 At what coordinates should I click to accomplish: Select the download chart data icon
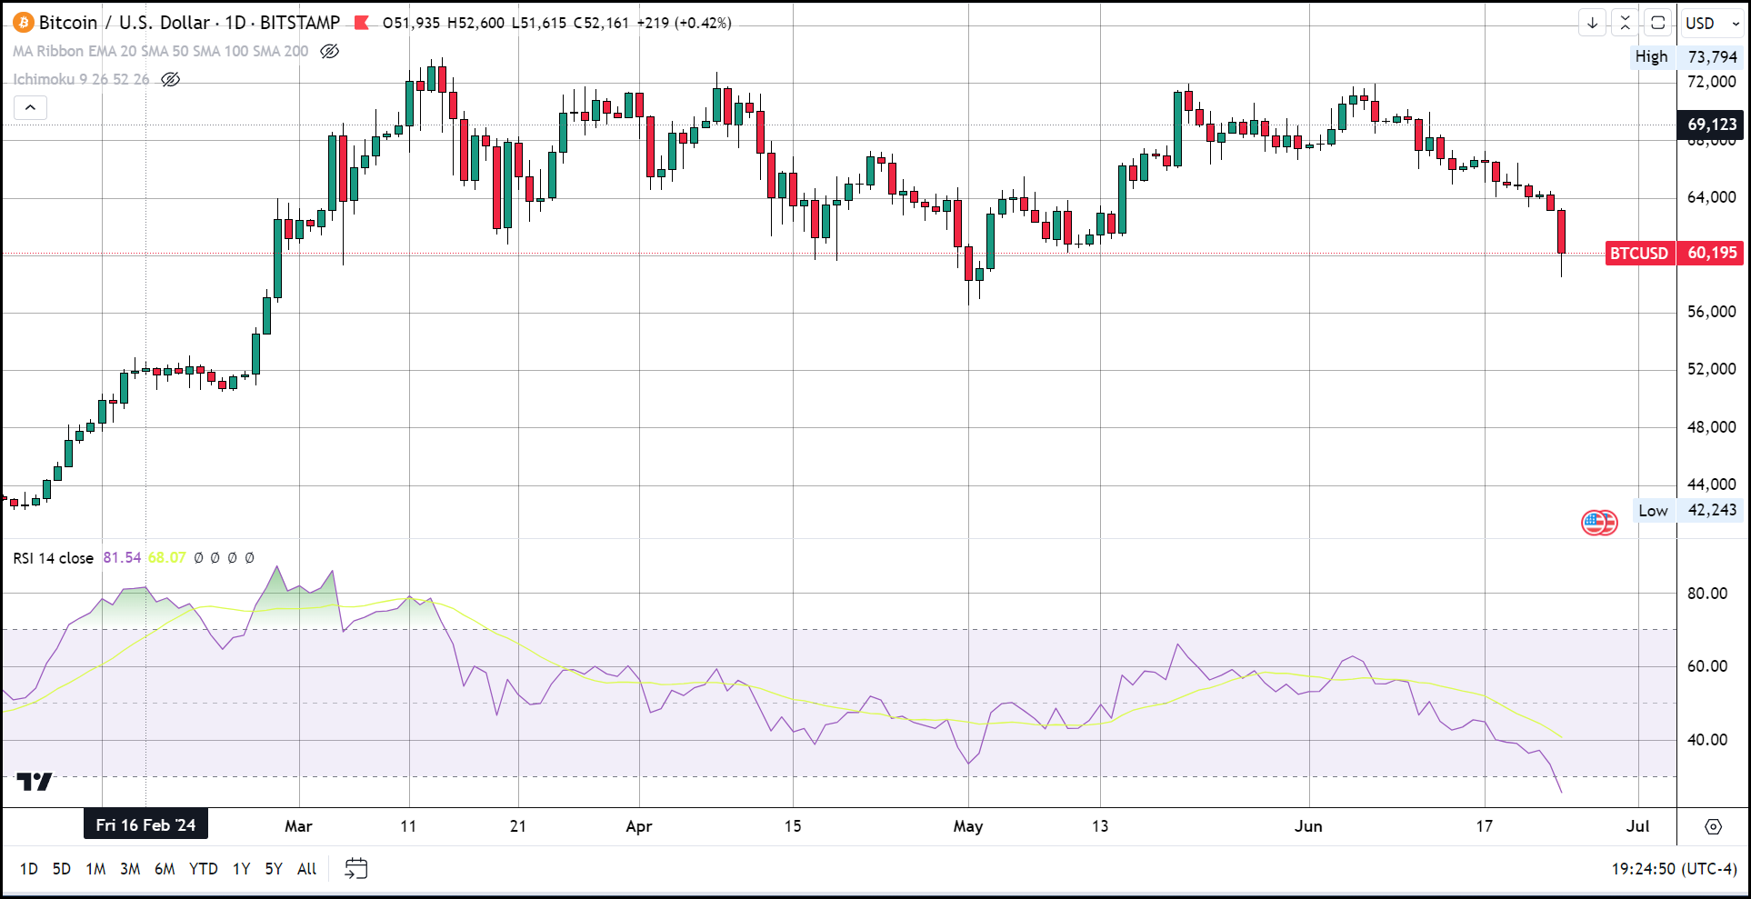pyautogui.click(x=1592, y=23)
